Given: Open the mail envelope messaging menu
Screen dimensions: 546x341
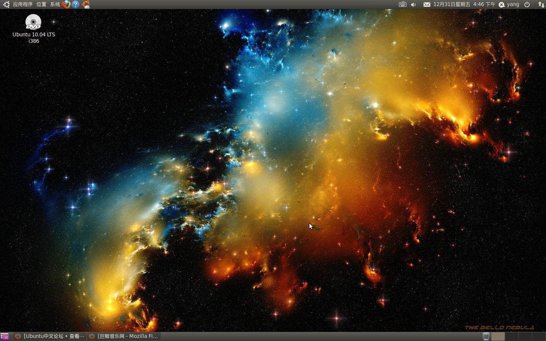Looking at the screenshot, I should click(427, 5).
